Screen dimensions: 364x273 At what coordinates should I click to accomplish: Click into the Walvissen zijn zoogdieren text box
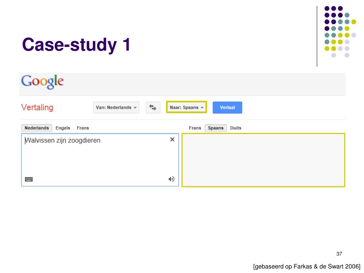pos(100,160)
